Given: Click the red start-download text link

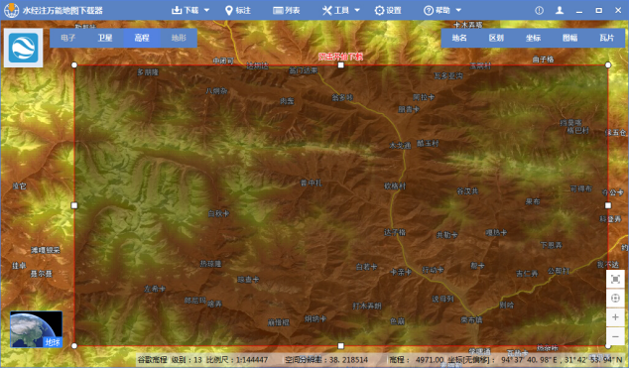Looking at the screenshot, I should click(340, 57).
